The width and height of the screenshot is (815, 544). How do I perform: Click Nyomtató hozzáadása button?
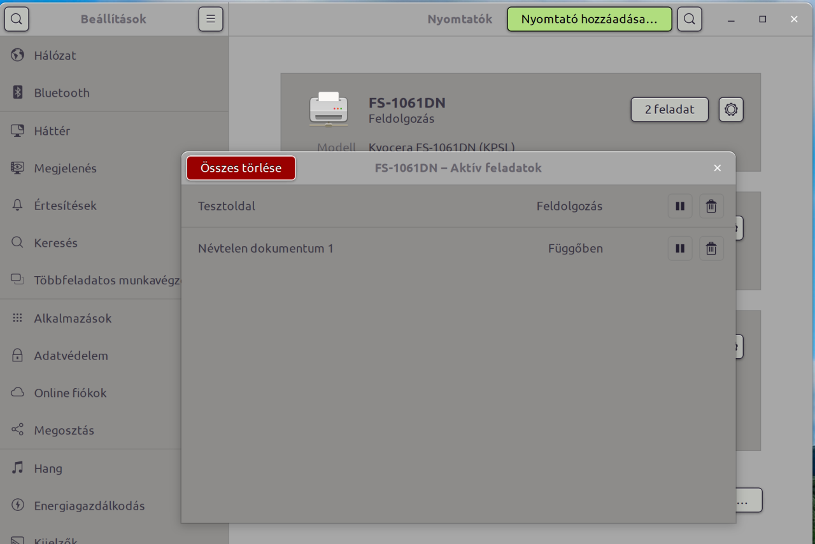click(589, 19)
